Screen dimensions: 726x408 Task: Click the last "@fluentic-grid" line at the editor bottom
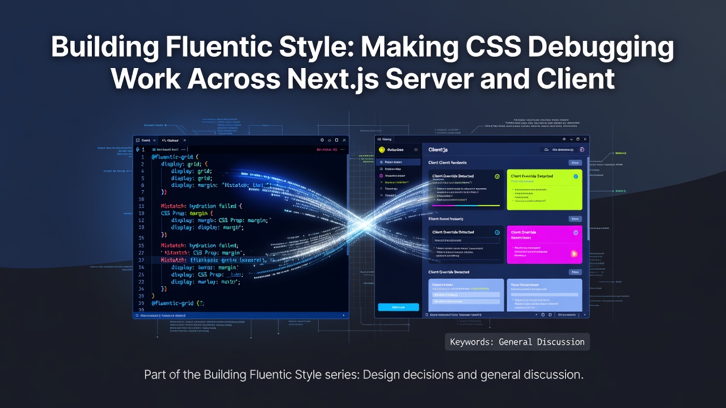pyautogui.click(x=178, y=303)
